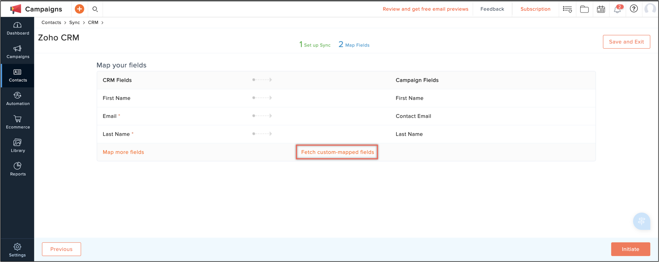Select step 2 Map Fields
Viewport: 659px width, 262px height.
[x=354, y=45]
